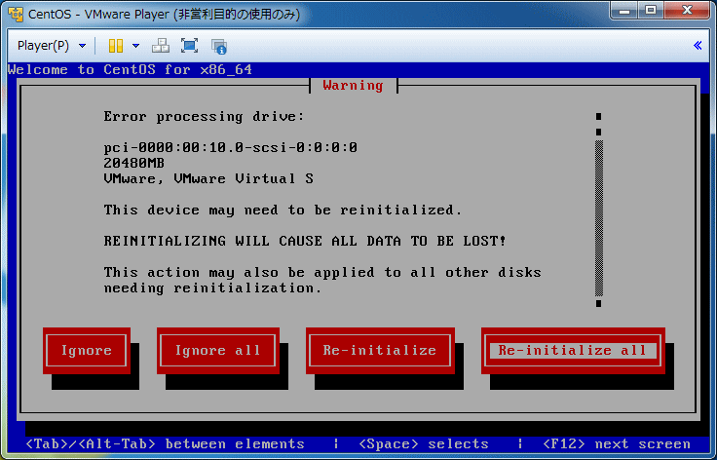Click the double chevron icon at toolbar right
This screenshot has height=460, width=717.
pos(698,46)
